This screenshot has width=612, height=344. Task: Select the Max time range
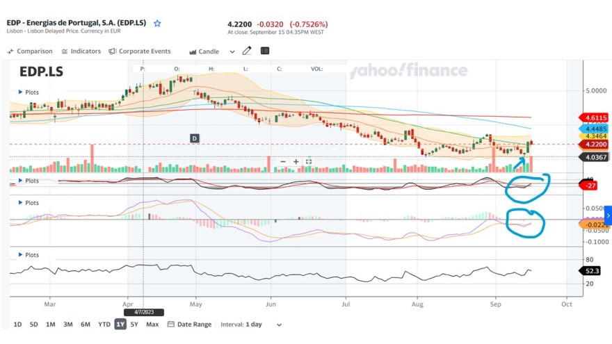[152, 324]
